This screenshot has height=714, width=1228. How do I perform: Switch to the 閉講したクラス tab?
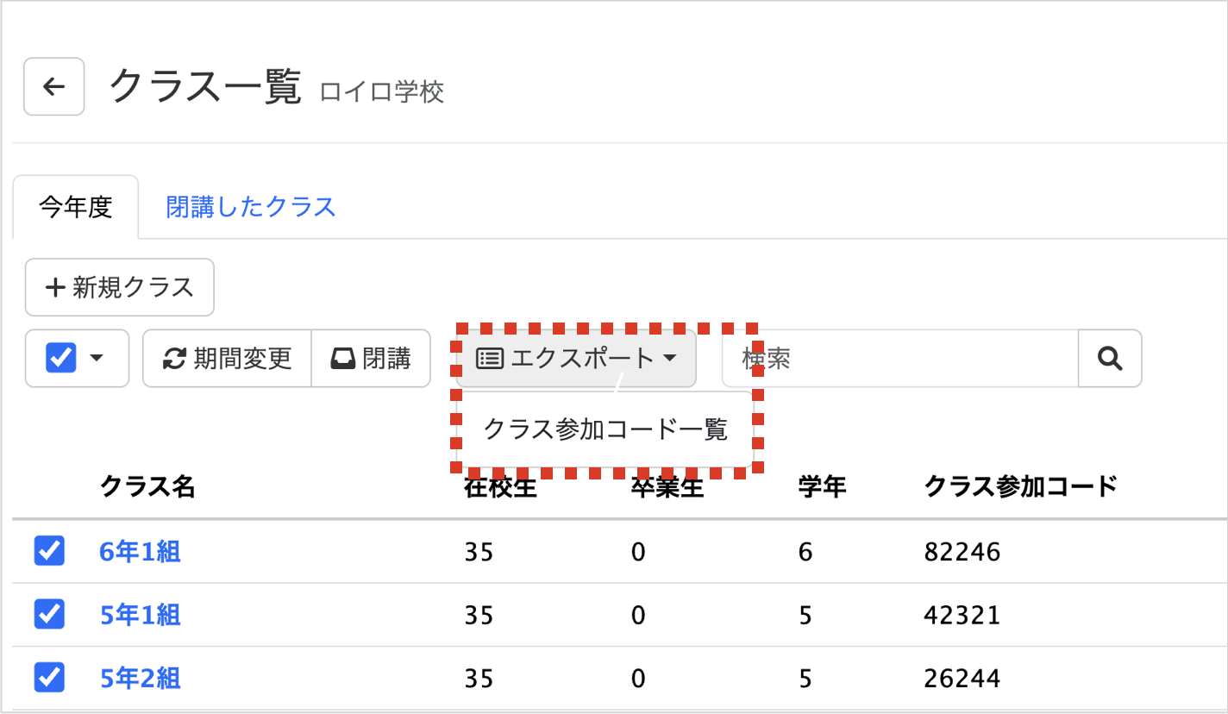coord(251,207)
